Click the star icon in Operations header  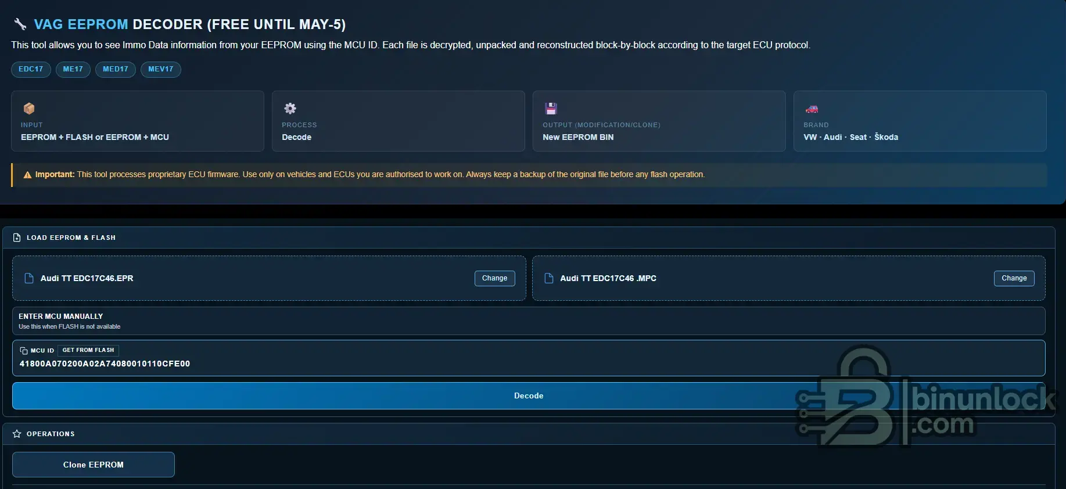click(17, 434)
